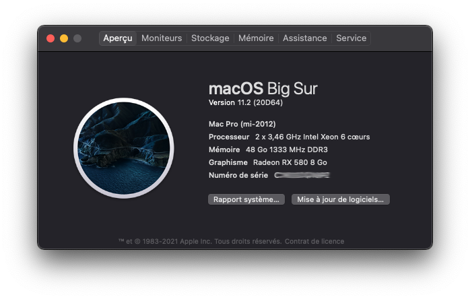The image size is (470, 299).
Task: Click the Processeur label
Action: [x=229, y=137]
